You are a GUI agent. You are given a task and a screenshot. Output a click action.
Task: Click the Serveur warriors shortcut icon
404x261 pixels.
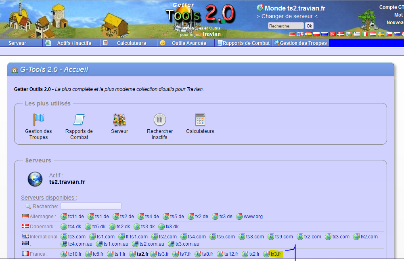click(x=119, y=120)
